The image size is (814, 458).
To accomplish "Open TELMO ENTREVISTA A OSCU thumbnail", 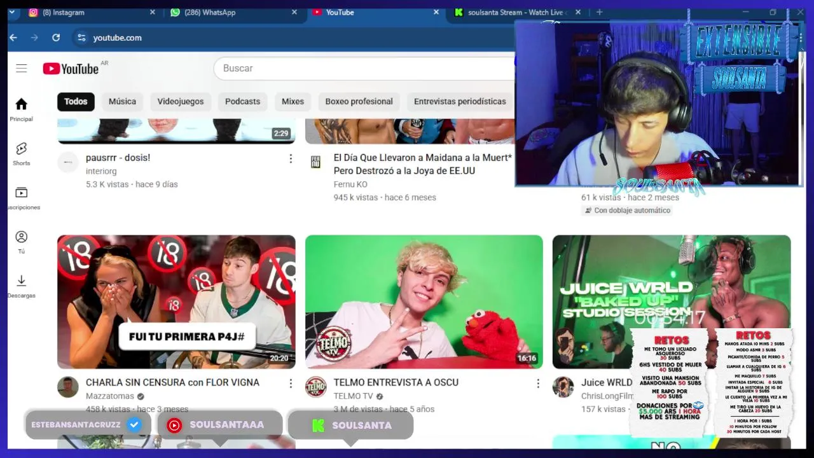I will 424,302.
